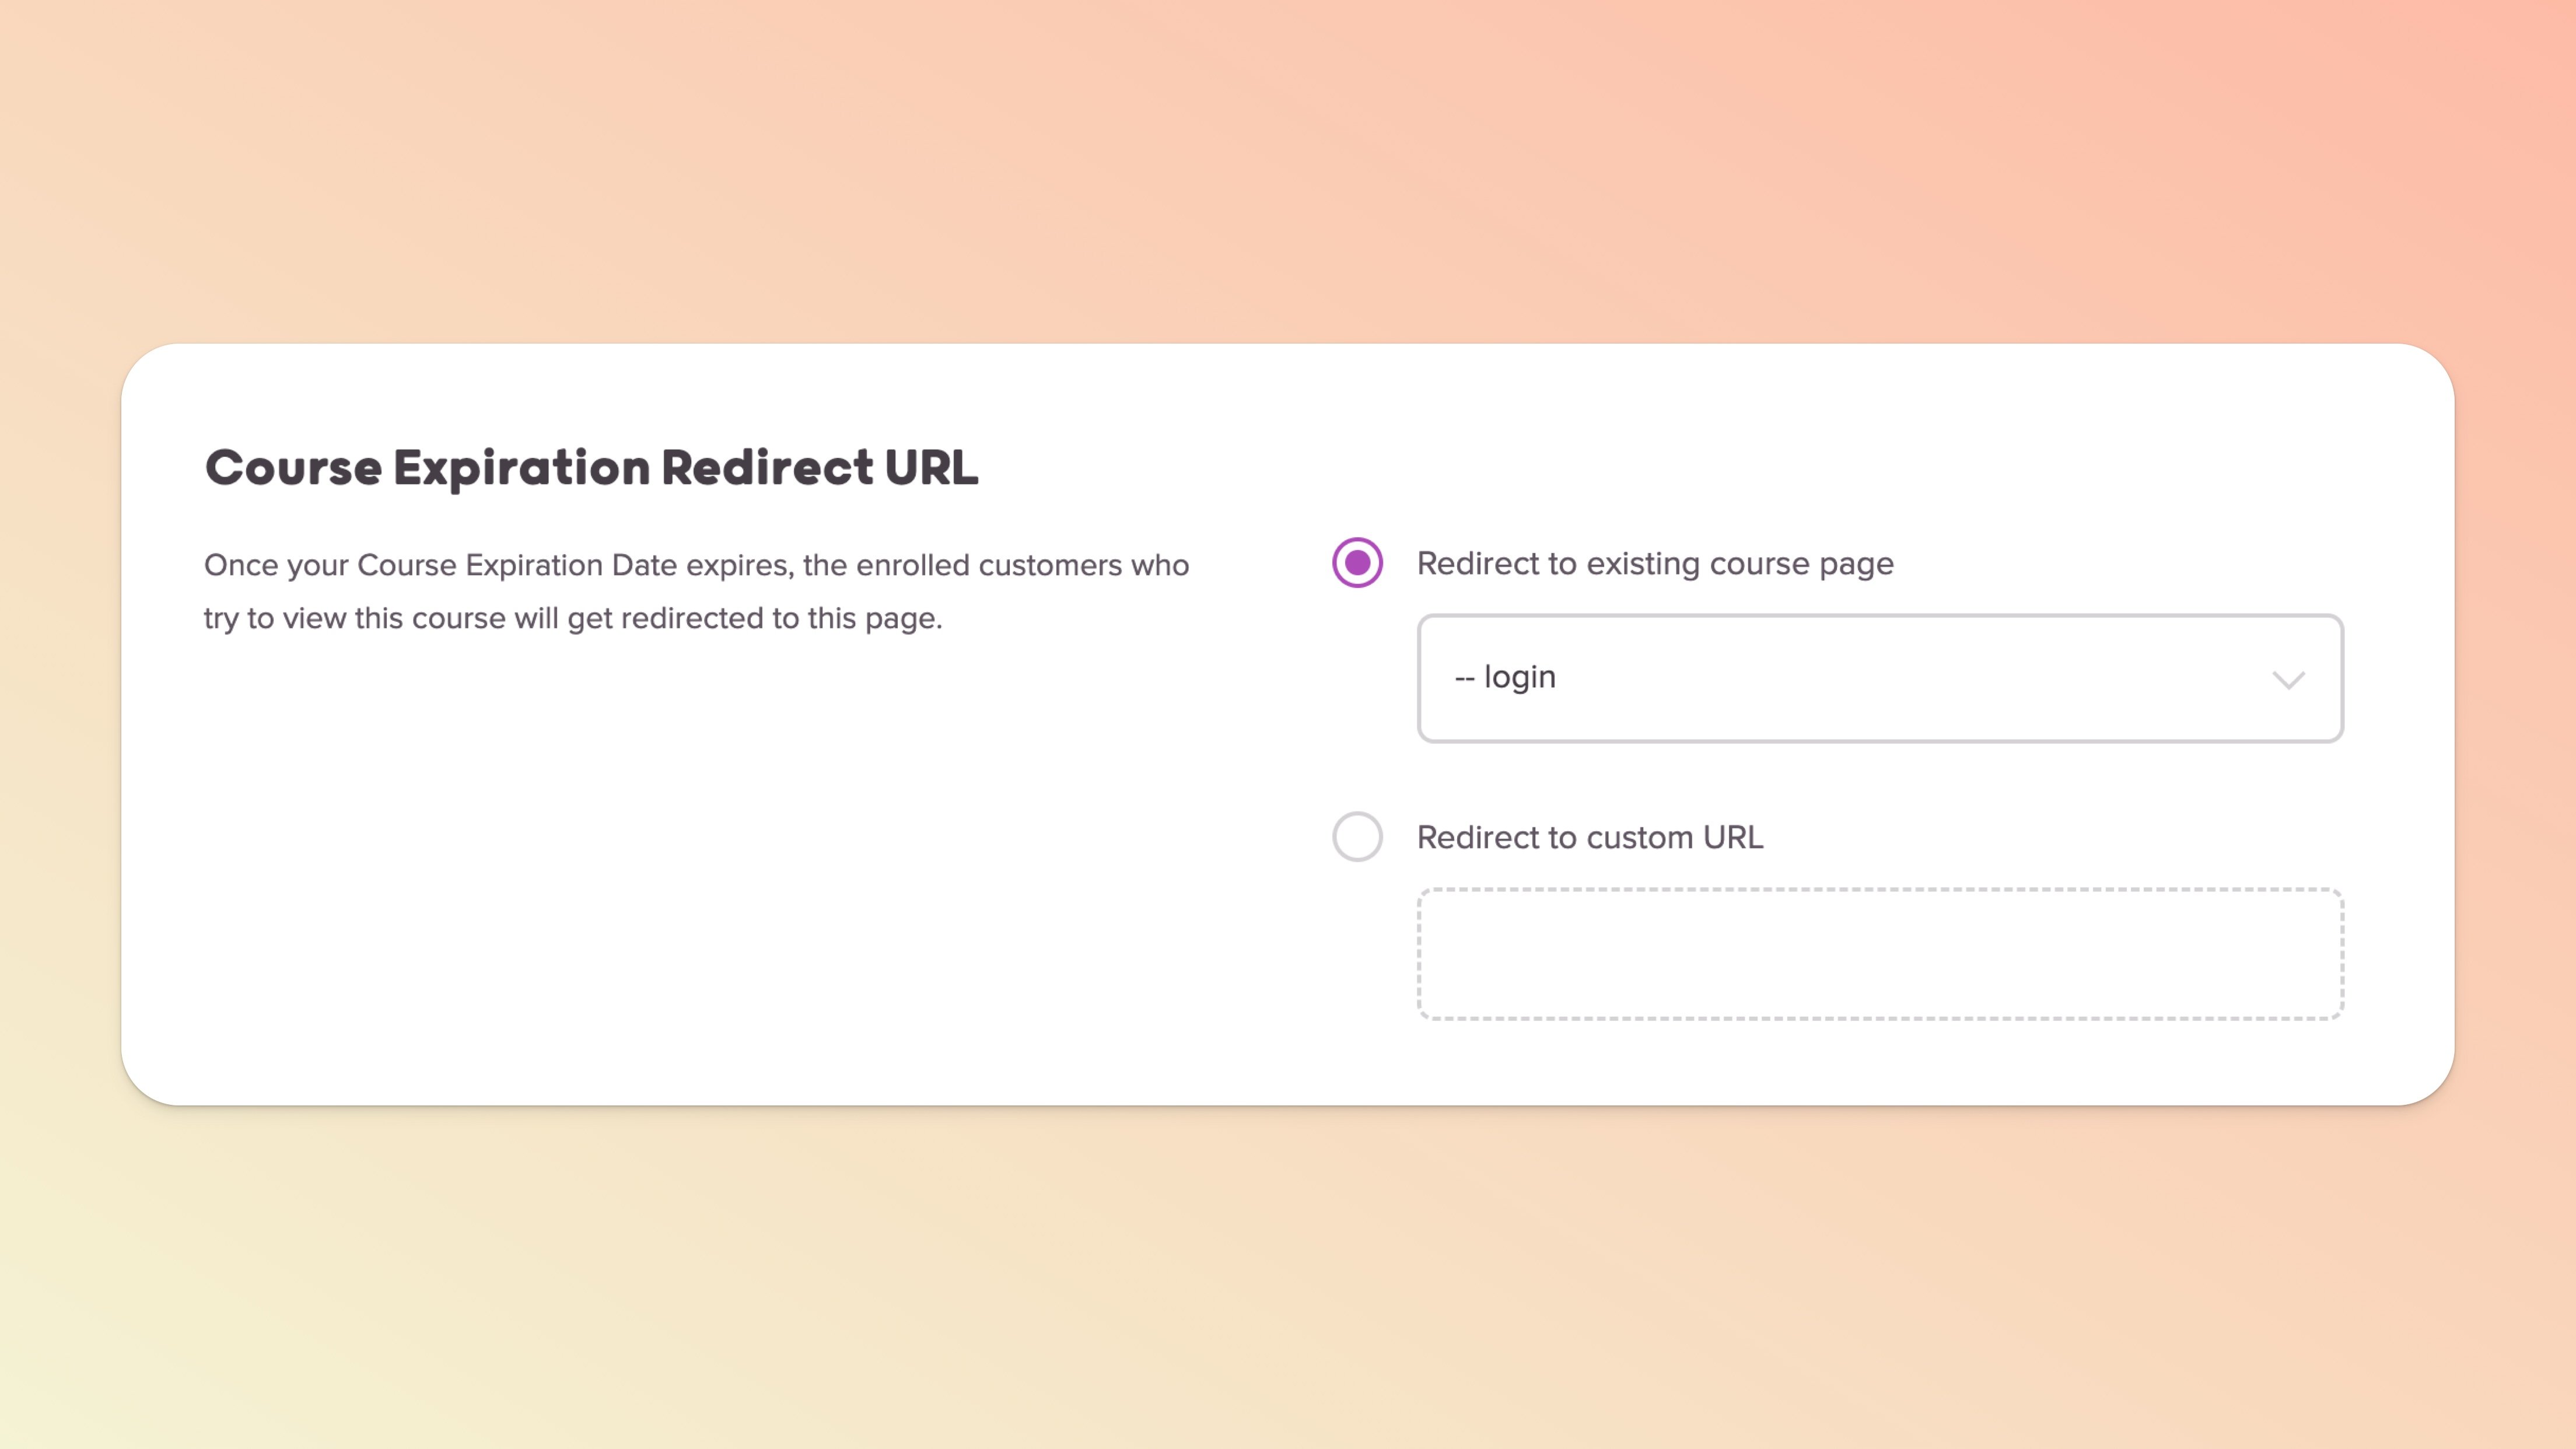
Task: Open the '-- login' course page dropdown
Action: pos(1879,678)
